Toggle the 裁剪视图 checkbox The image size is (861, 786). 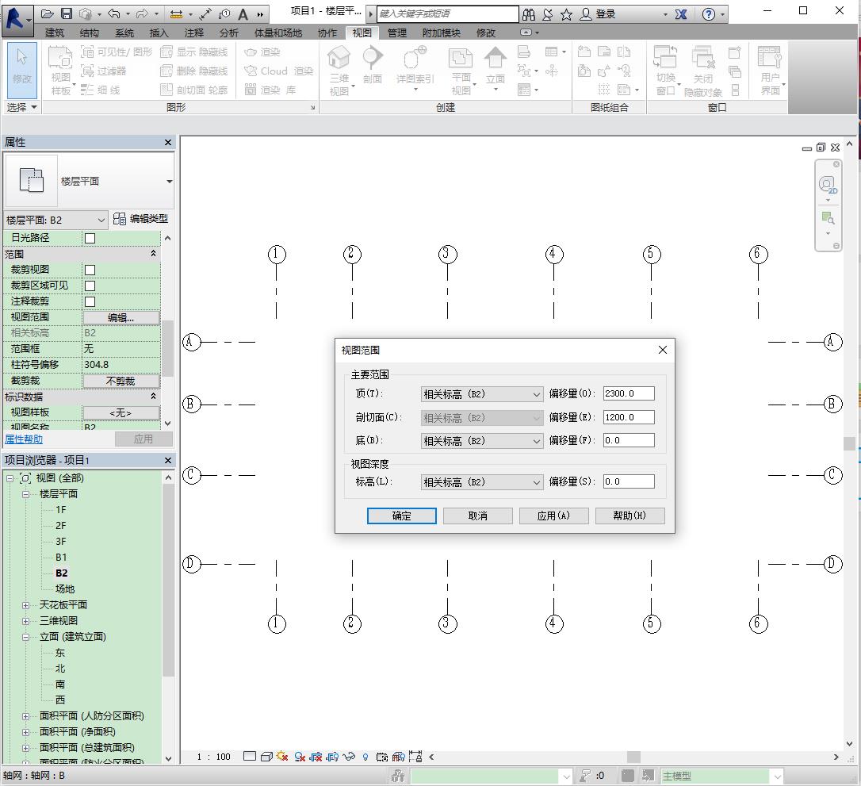90,270
